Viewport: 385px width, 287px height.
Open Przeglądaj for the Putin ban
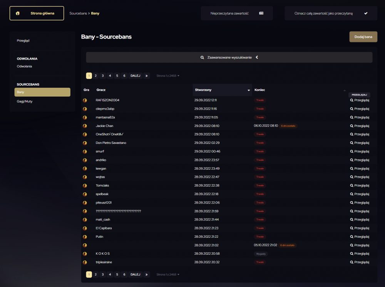[x=360, y=237]
